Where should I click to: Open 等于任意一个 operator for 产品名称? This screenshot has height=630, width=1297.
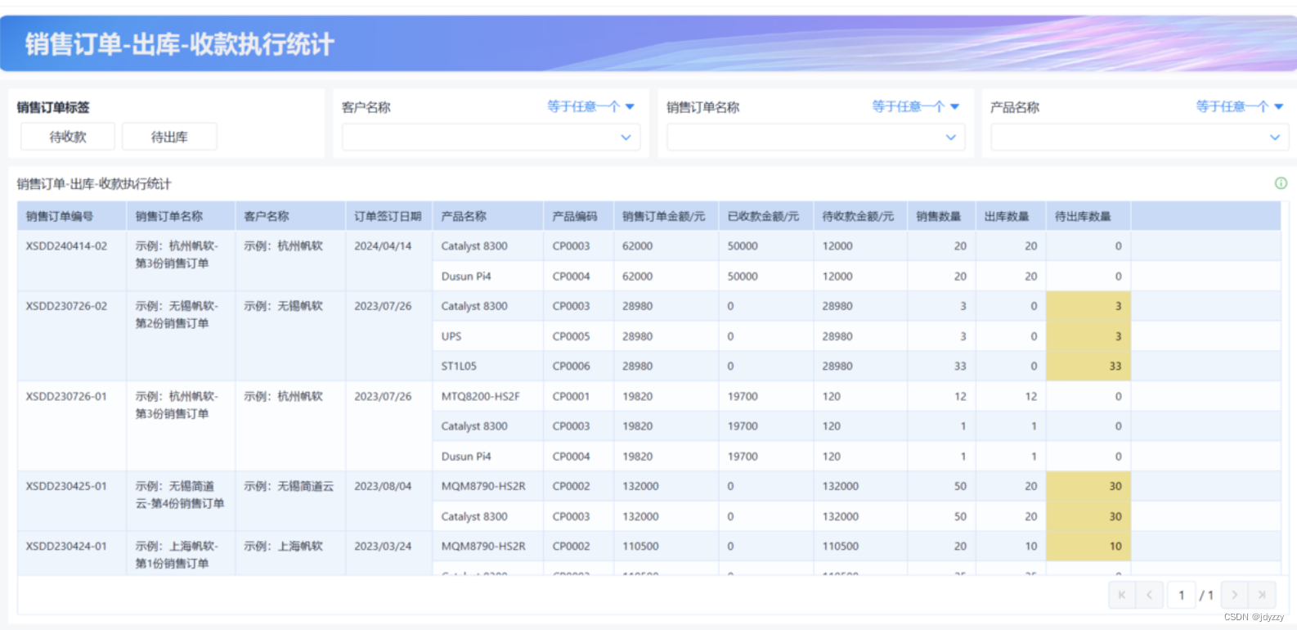[x=1240, y=106]
